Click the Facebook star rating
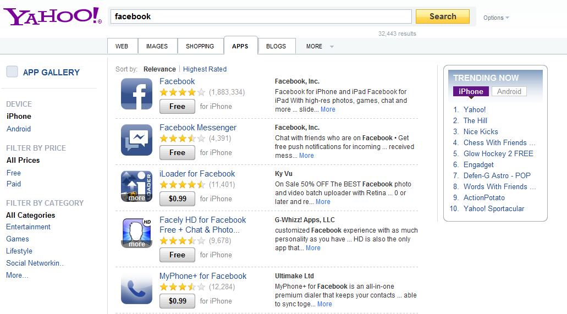 pyautogui.click(x=183, y=92)
